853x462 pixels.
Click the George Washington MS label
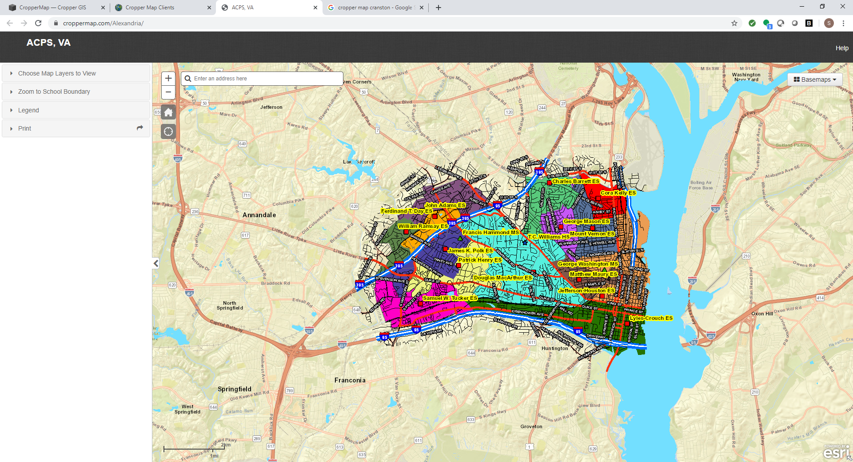point(588,264)
